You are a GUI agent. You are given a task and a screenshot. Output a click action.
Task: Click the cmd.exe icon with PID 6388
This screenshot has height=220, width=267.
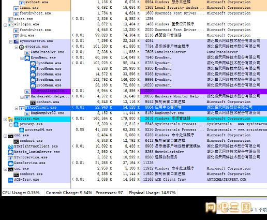click(x=11, y=136)
